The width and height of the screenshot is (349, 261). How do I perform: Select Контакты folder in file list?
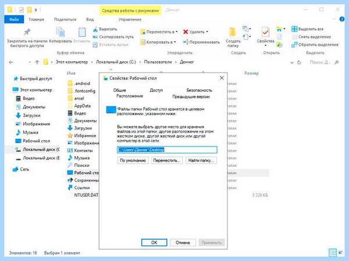80,151
